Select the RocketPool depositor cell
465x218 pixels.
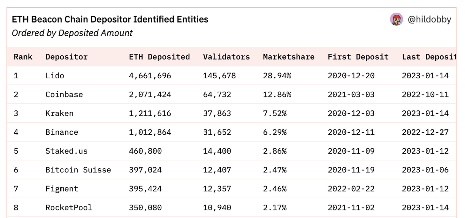(69, 207)
